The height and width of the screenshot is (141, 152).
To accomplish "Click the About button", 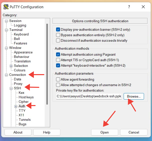I will (18, 132).
